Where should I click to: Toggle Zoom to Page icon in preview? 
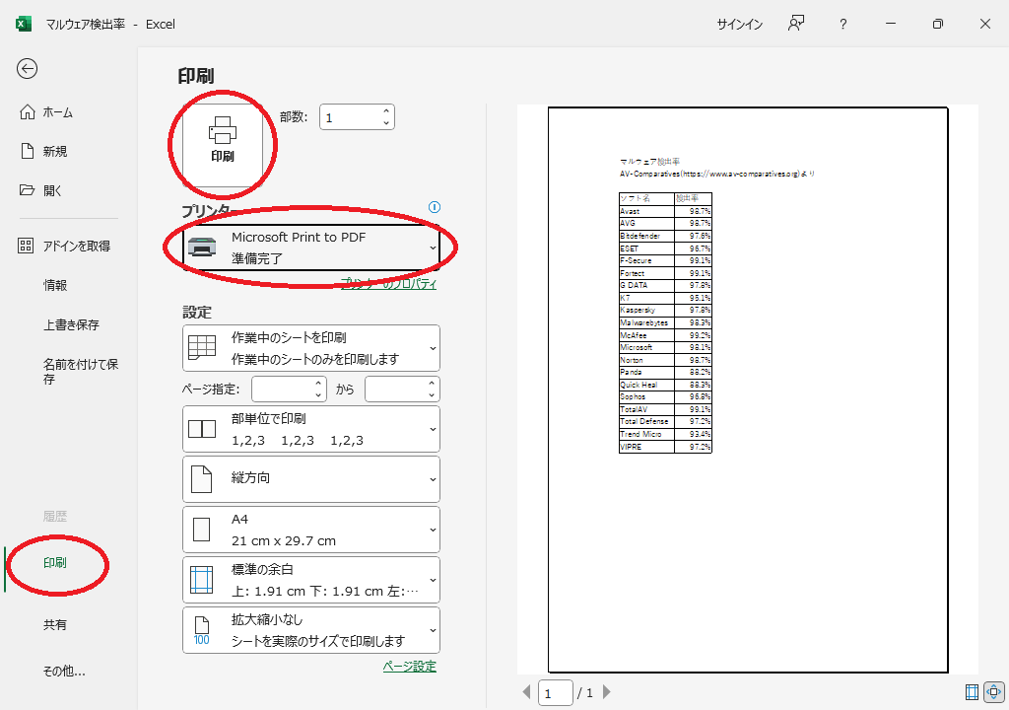point(994,692)
